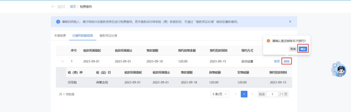Click 删除 for the scheduled payment row
The image size is (351, 112).
click(287, 61)
